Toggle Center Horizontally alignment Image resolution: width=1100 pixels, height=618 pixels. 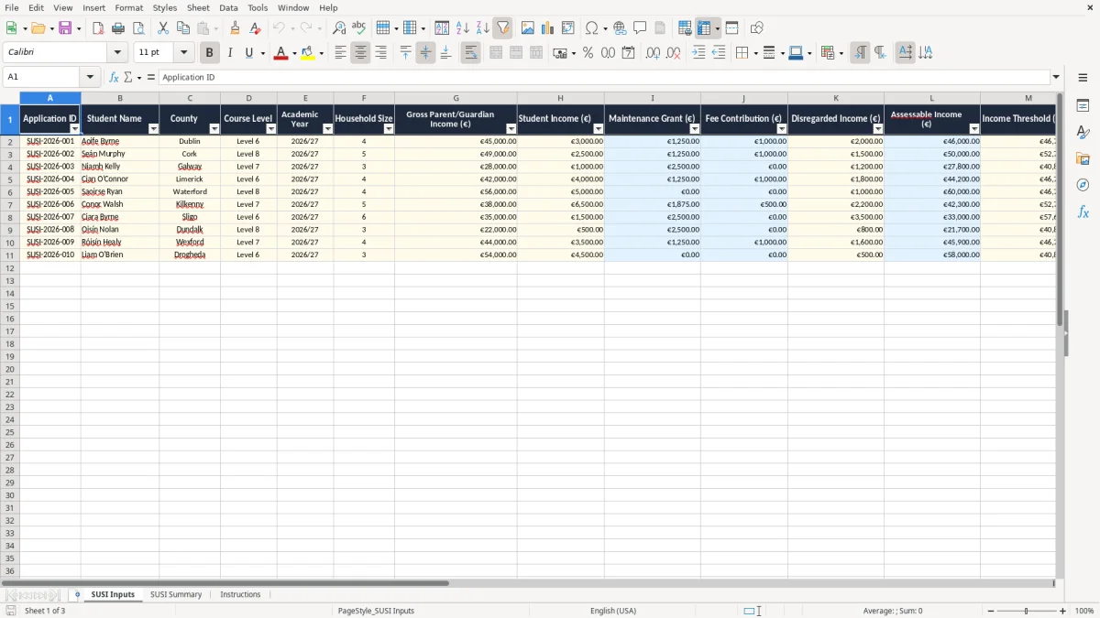click(x=360, y=53)
